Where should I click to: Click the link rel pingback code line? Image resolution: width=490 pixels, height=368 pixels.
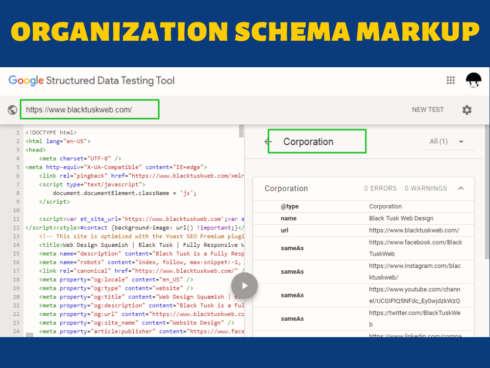(142, 176)
